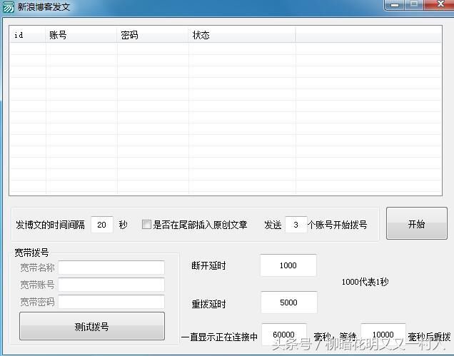This screenshot has height=356, width=454.
Task: Close the 新浪博客发文 window
Action: 440,4
